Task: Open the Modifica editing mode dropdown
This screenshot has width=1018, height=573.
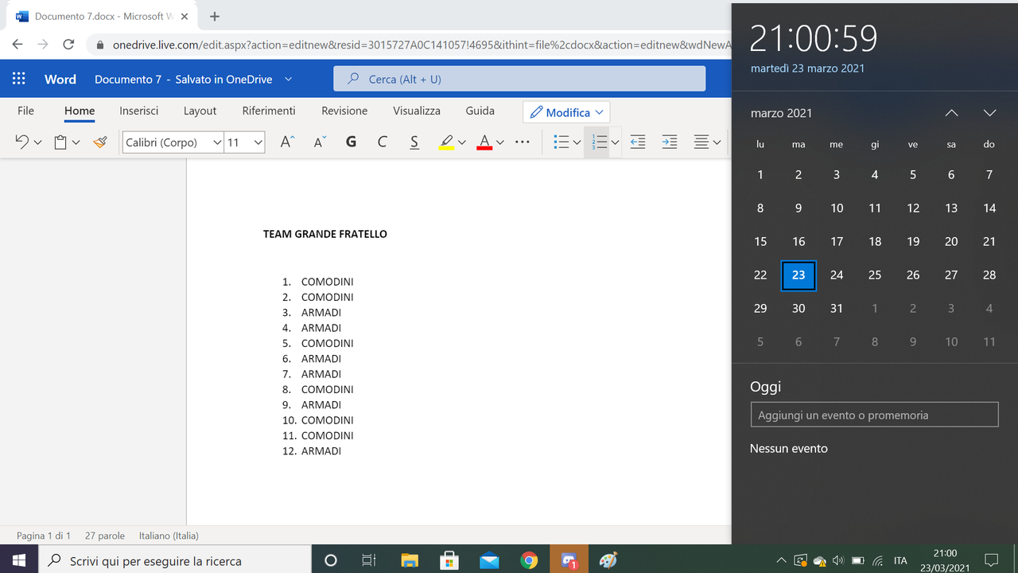Action: click(566, 112)
